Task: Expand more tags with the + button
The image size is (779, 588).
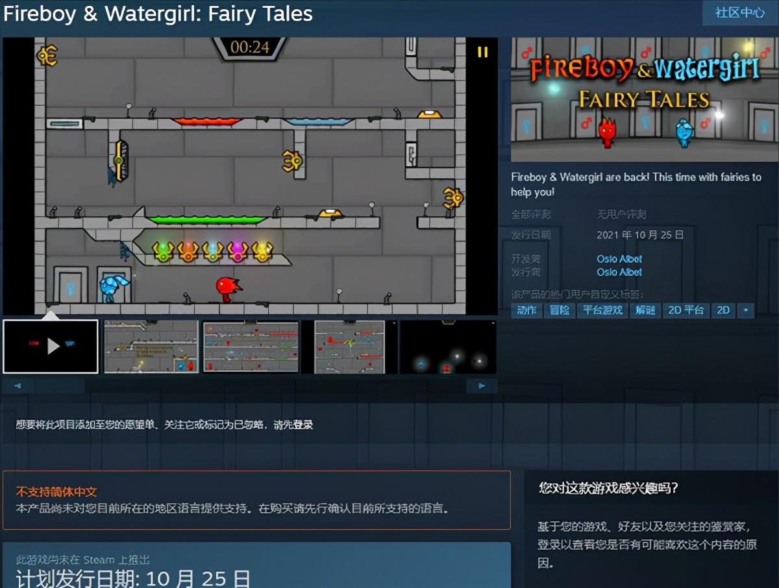Action: pyautogui.click(x=745, y=310)
